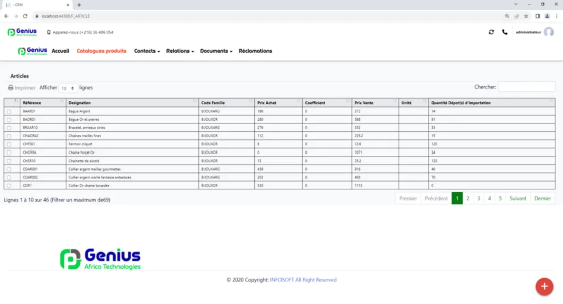Click into the Chercher search field
This screenshot has height=304, width=563.
pos(526,87)
